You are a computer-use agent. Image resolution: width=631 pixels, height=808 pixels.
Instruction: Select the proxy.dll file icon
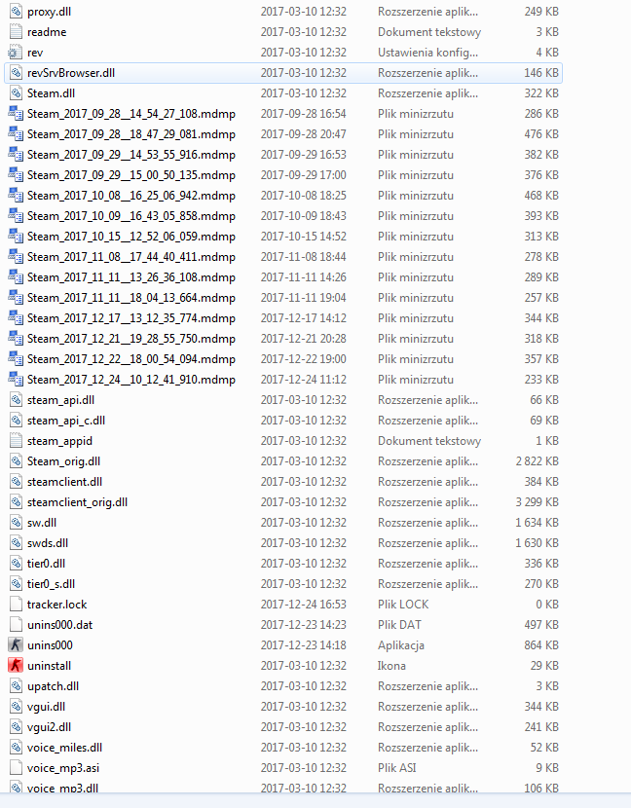pyautogui.click(x=16, y=12)
